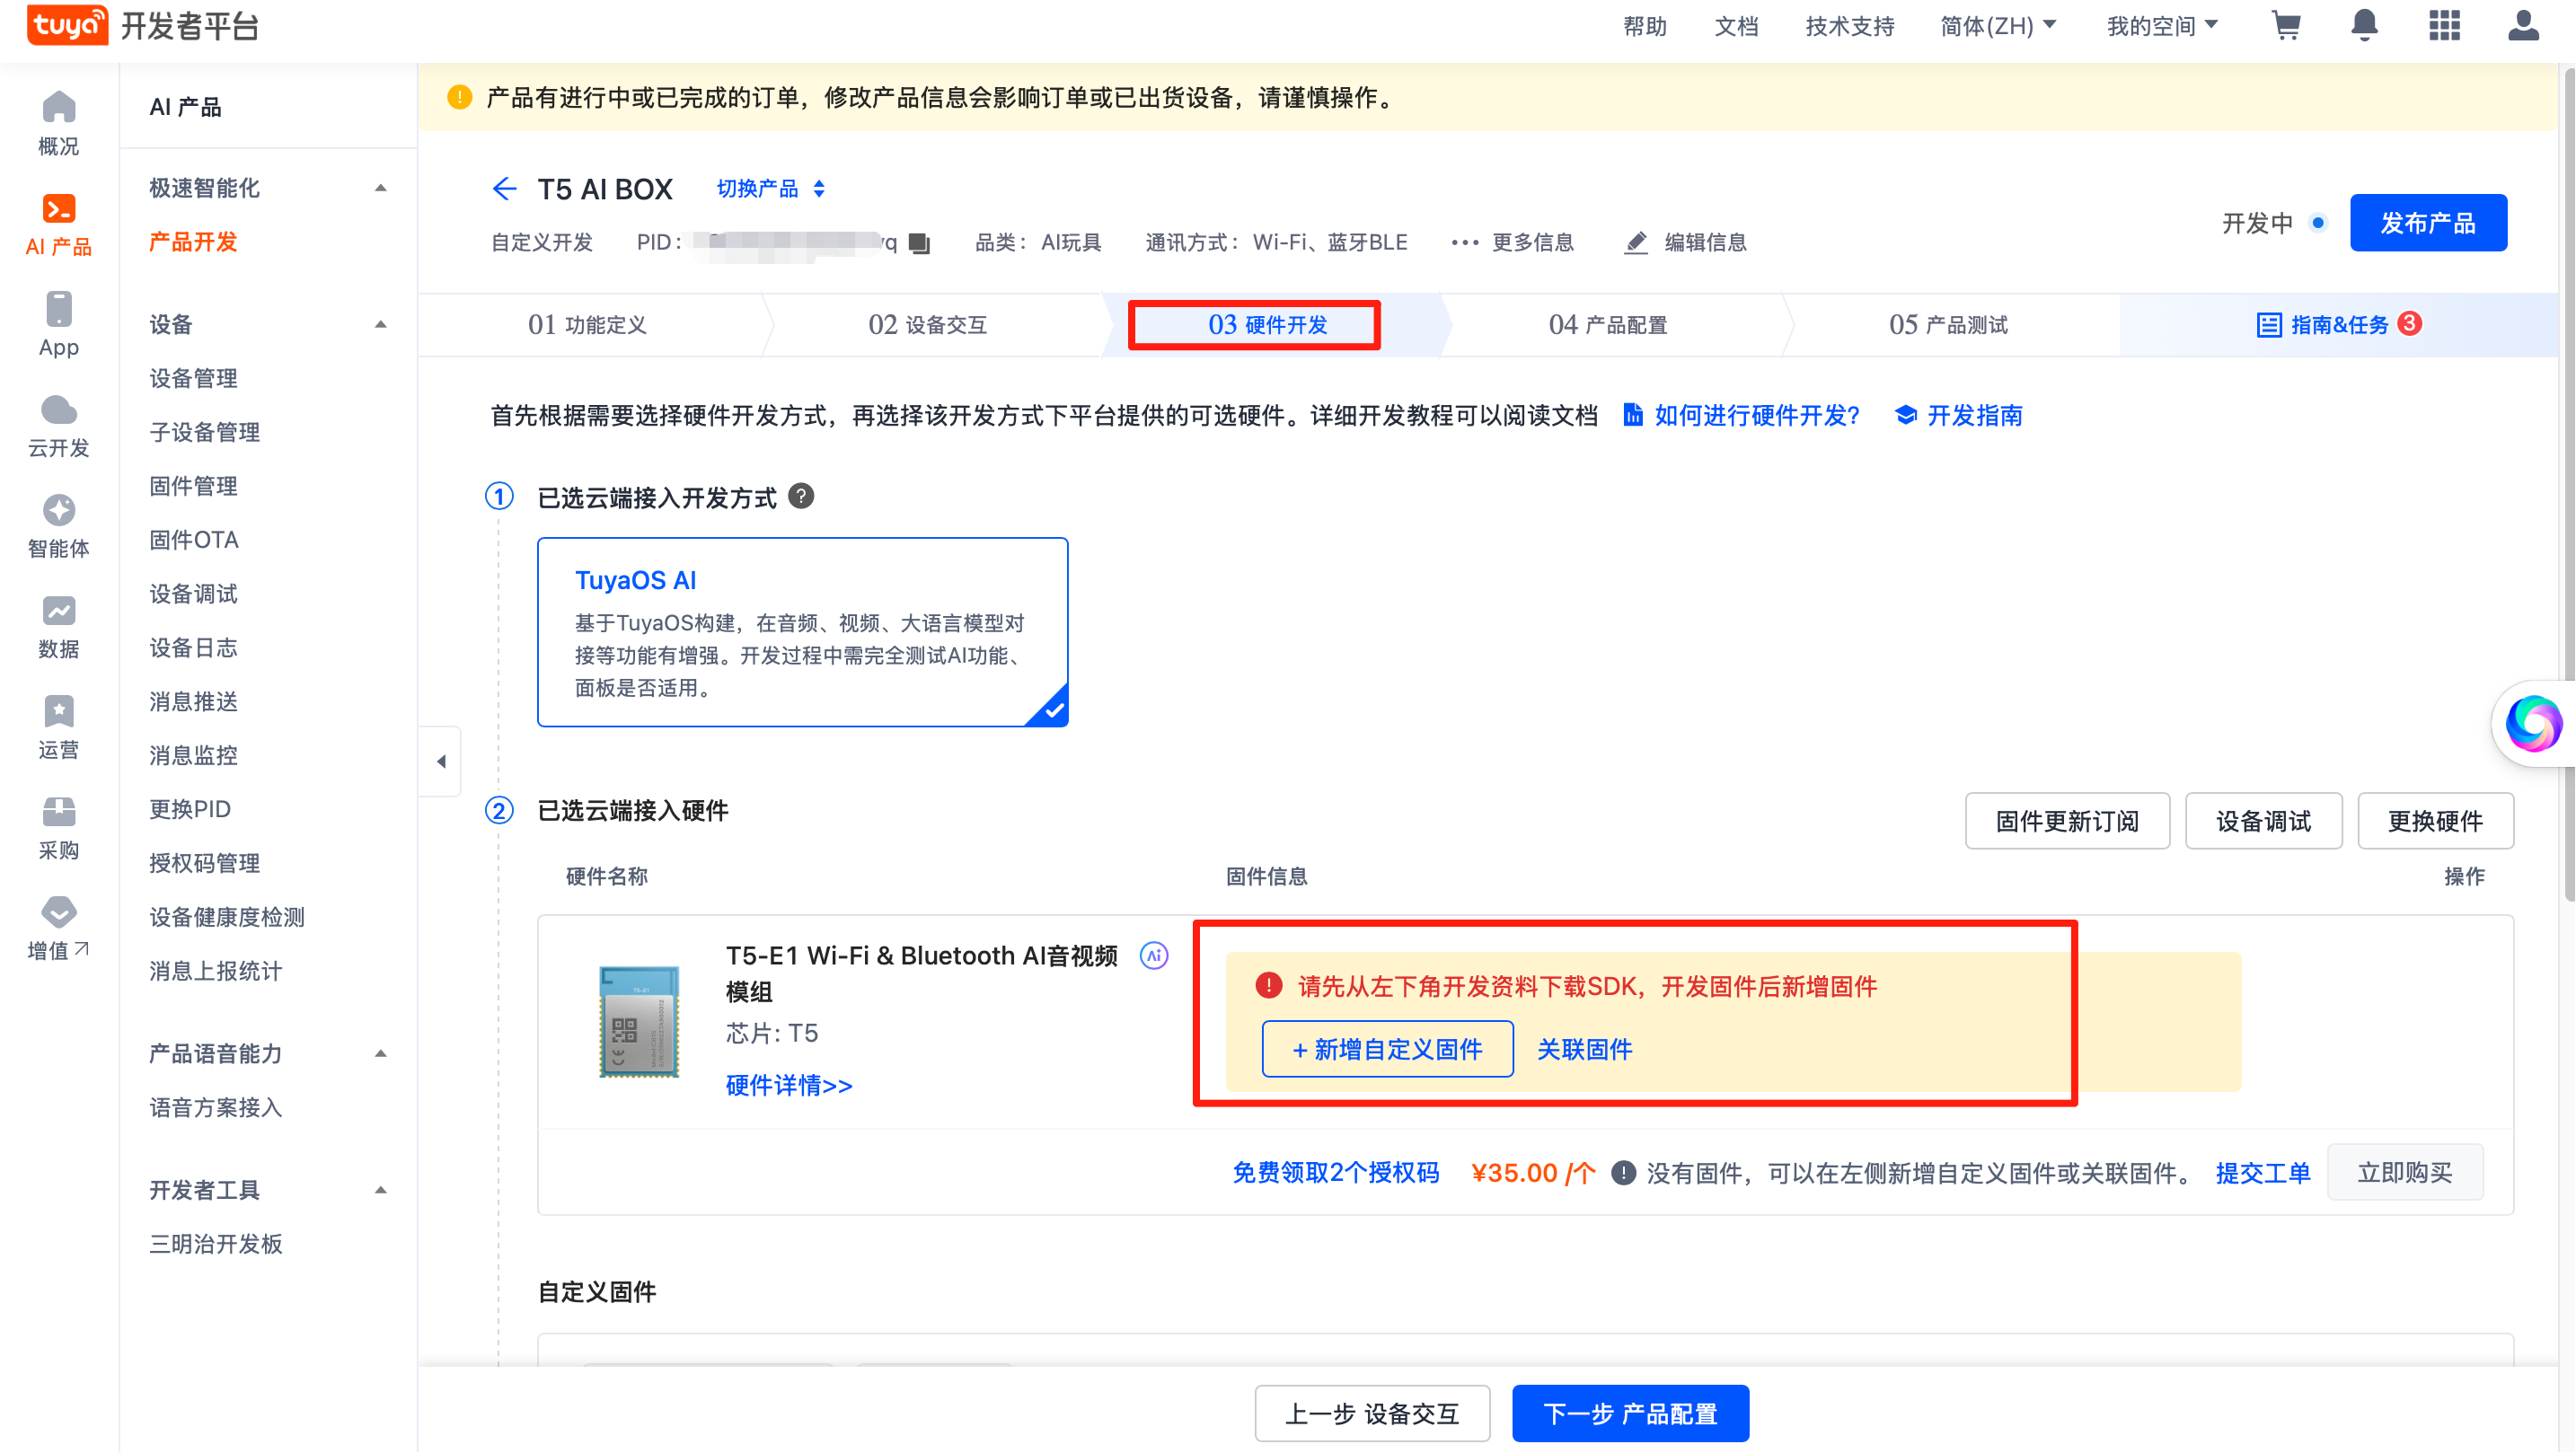
Task: Open the 切换产品 product switcher
Action: point(770,188)
